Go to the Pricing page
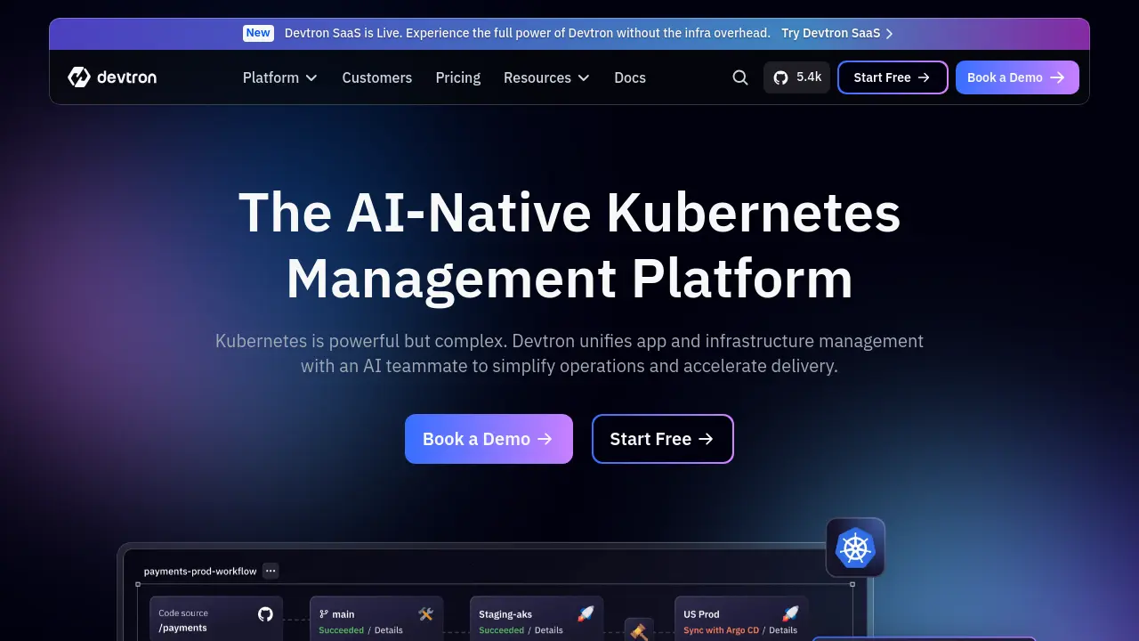This screenshot has width=1139, height=641. coord(458,77)
